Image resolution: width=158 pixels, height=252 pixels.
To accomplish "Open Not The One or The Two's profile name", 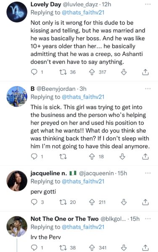I will [x=64, y=219].
